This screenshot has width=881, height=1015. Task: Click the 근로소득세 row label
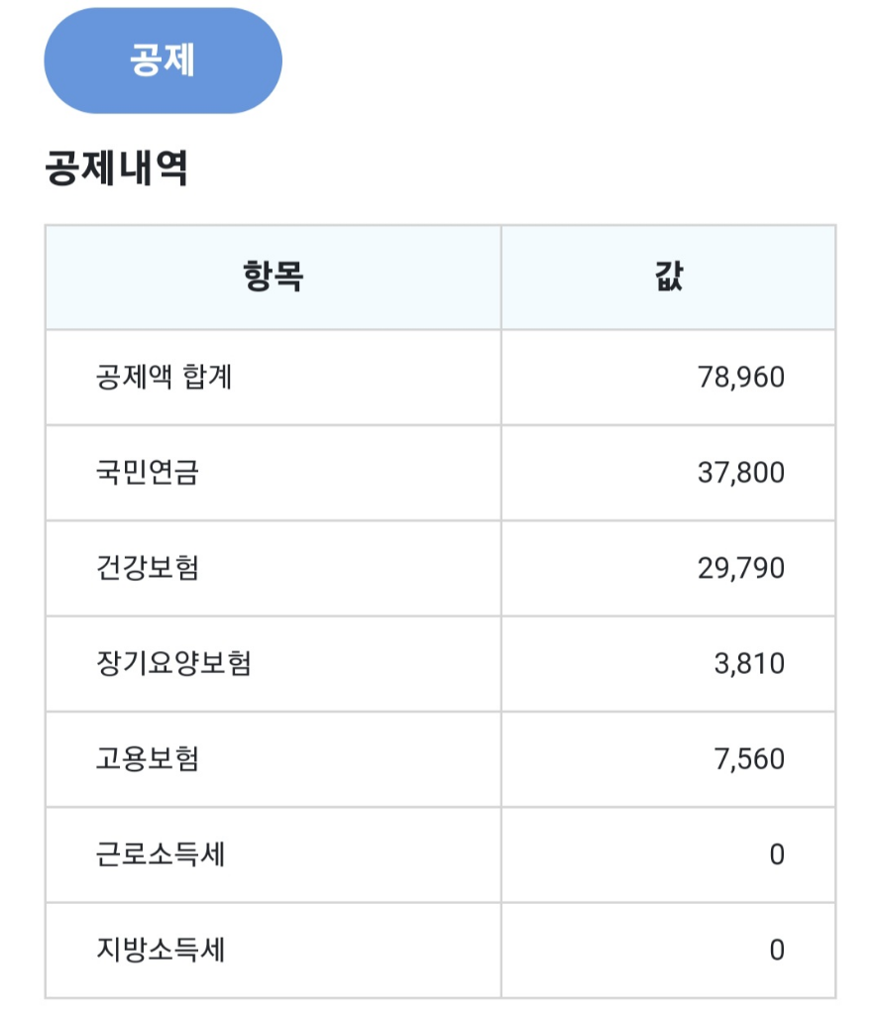[x=161, y=854]
